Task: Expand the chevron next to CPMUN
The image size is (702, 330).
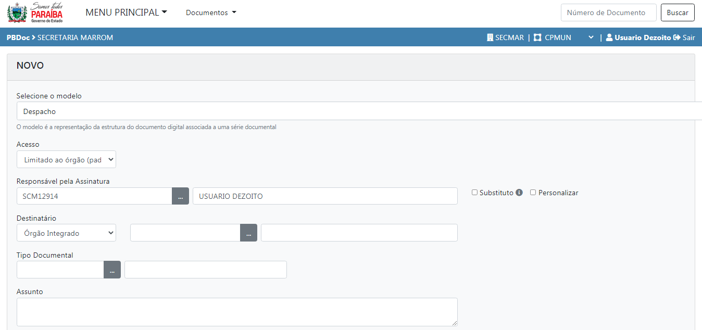Action: (591, 37)
